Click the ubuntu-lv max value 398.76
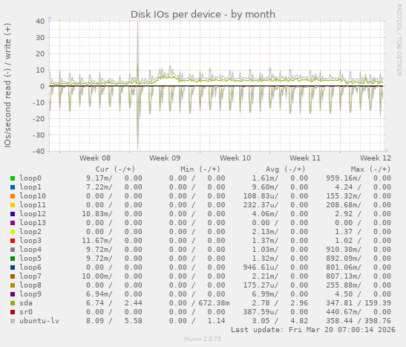 pyautogui.click(x=378, y=321)
